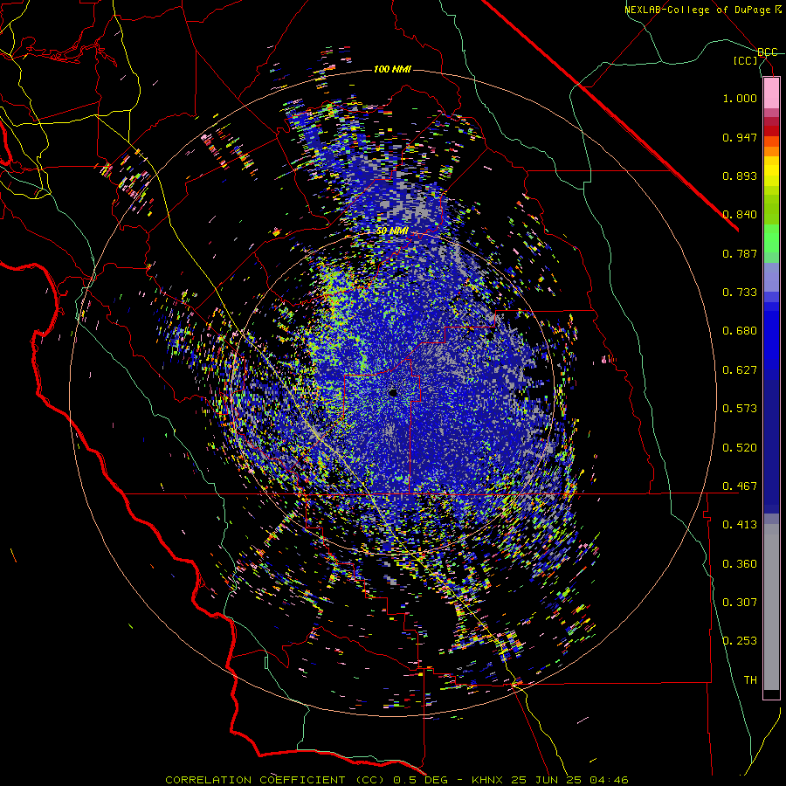Image resolution: width=786 pixels, height=786 pixels.
Task: Click the 50 NMI range ring label
Action: [392, 231]
